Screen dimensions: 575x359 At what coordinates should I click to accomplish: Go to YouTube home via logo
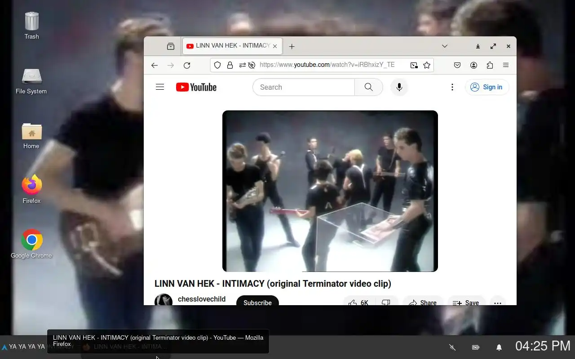(x=196, y=87)
